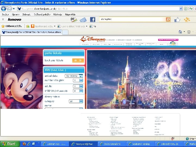Click the Internet zone globe in status bar
Image resolution: width=196 pixels, height=147 pixels.
(x=187, y=139)
